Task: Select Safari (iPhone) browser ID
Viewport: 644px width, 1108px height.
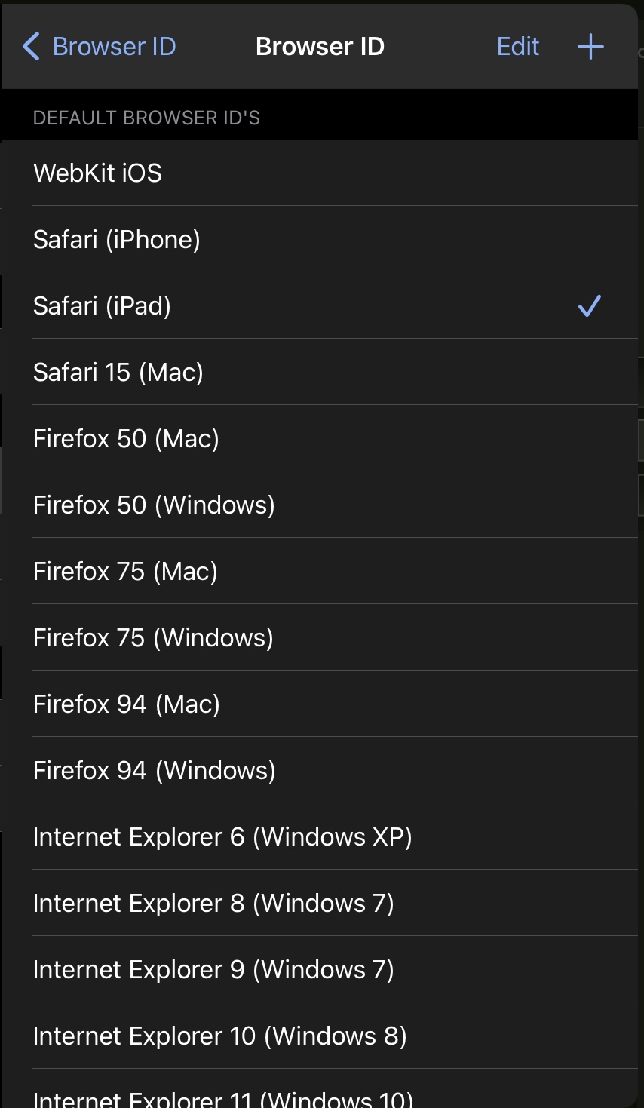Action: click(320, 239)
